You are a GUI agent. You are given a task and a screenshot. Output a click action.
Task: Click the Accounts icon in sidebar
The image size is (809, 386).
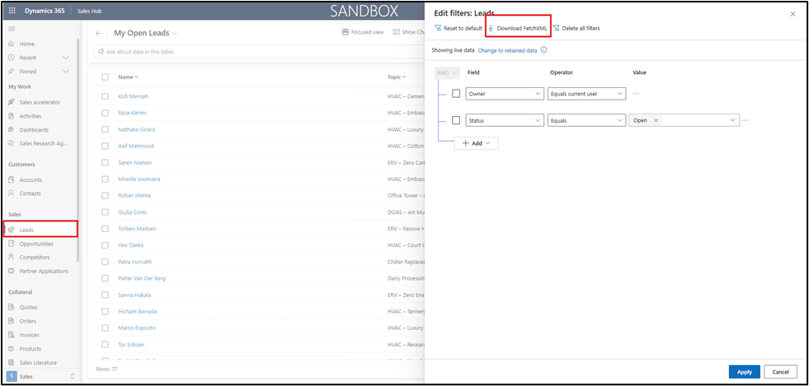point(12,180)
